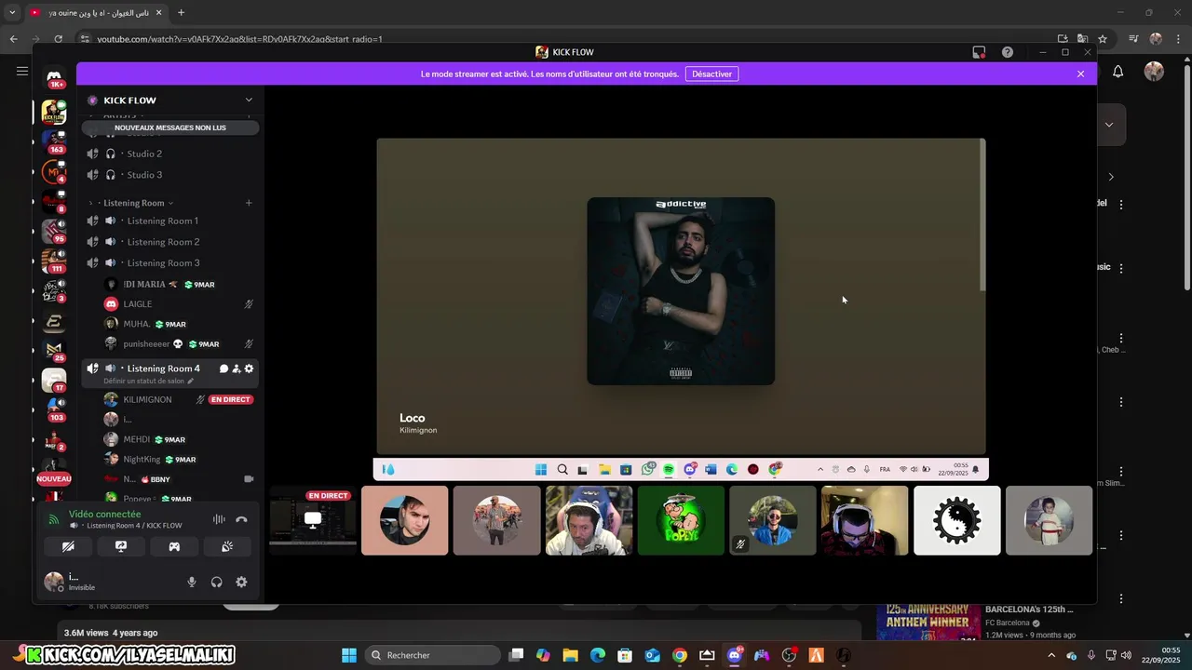The image size is (1192, 670).
Task: Open Discord direct messages home icon
Action: click(54, 77)
